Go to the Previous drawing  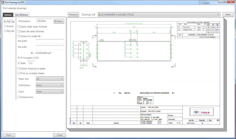[x=73, y=15]
